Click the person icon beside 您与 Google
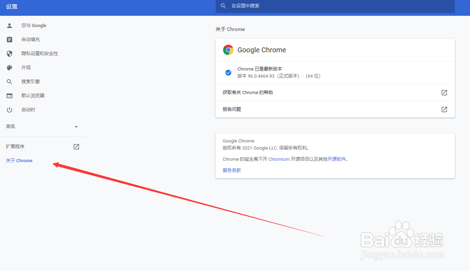Viewport: 470px width, 271px height. coord(9,25)
